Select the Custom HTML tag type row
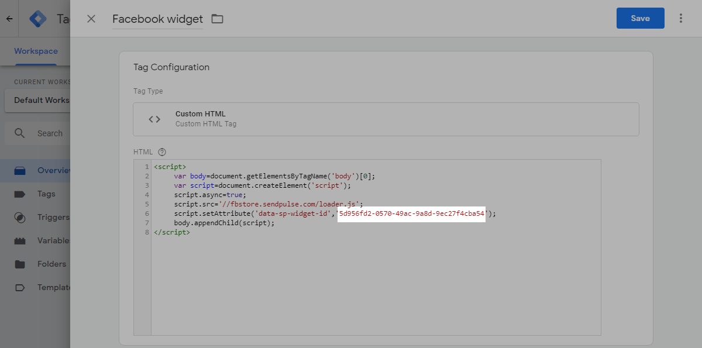702x348 pixels. point(386,119)
